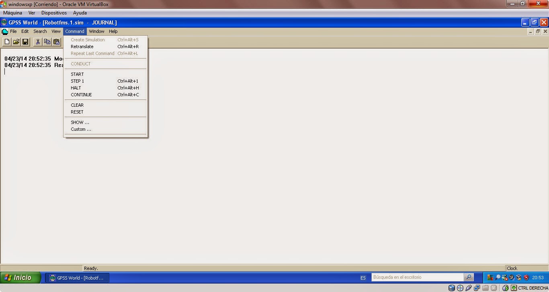Click the speaker volume tray icon
Viewport: 549px width, 292px height.
512,278
